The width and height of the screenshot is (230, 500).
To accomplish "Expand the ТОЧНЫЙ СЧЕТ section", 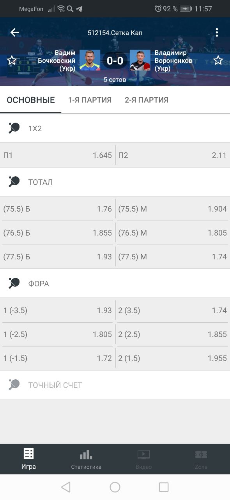I will [115, 385].
